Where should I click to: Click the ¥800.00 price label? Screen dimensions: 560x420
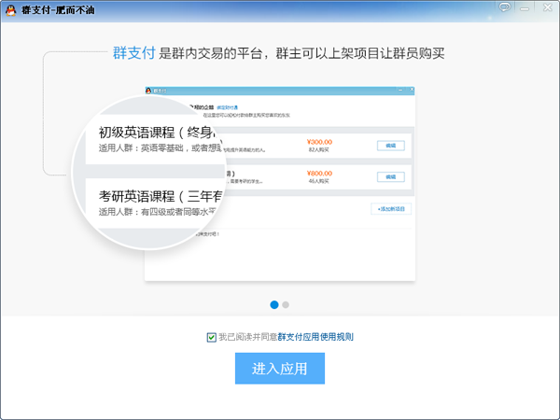[x=319, y=173]
